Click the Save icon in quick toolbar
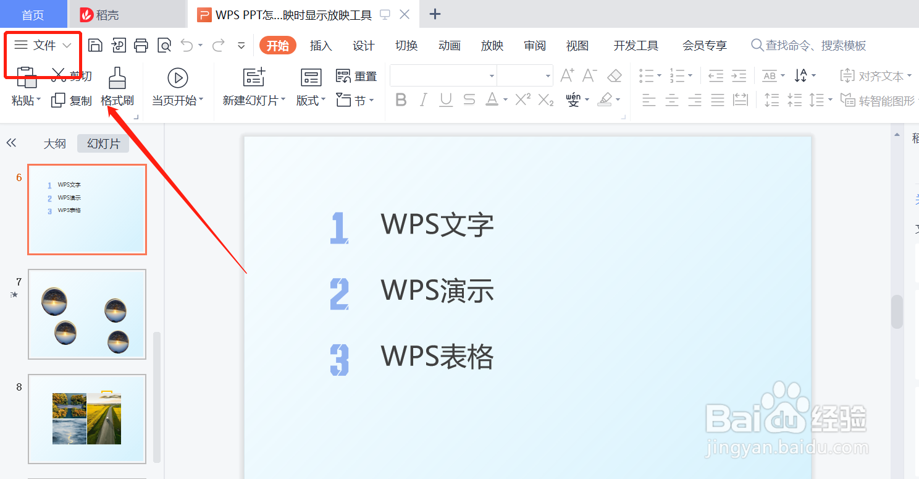This screenshot has height=479, width=919. tap(95, 45)
